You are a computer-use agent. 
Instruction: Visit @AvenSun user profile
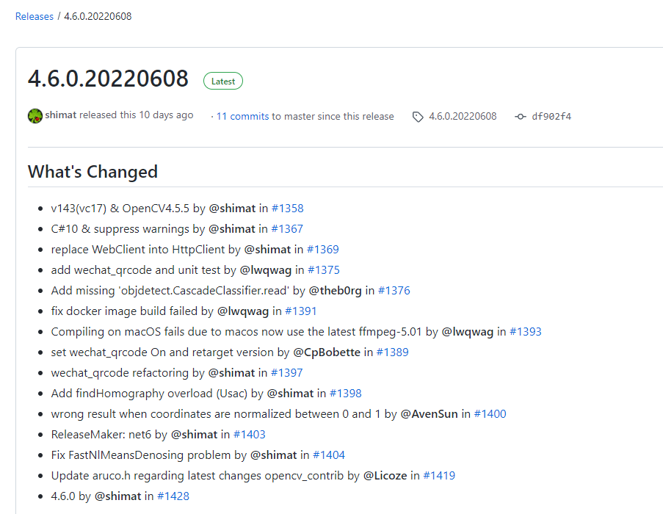(430, 414)
